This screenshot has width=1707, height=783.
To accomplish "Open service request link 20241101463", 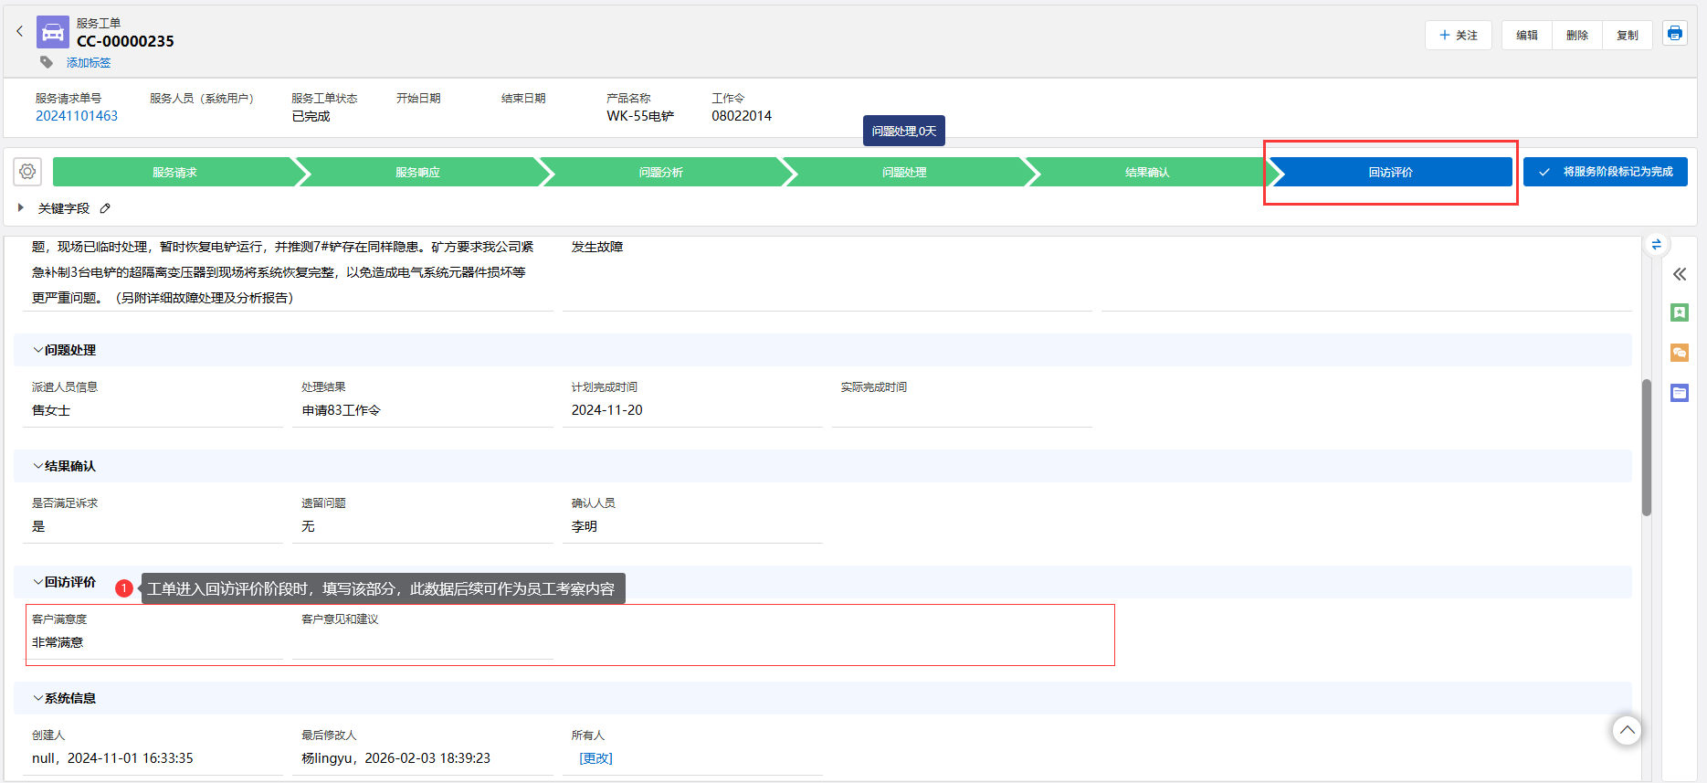I will click(77, 116).
